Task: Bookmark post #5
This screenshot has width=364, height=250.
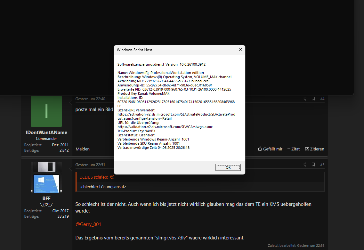Action: (x=313, y=165)
